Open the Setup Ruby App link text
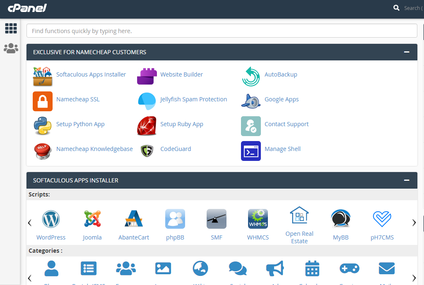Screen dimensions: 424x285 [x=182, y=124]
